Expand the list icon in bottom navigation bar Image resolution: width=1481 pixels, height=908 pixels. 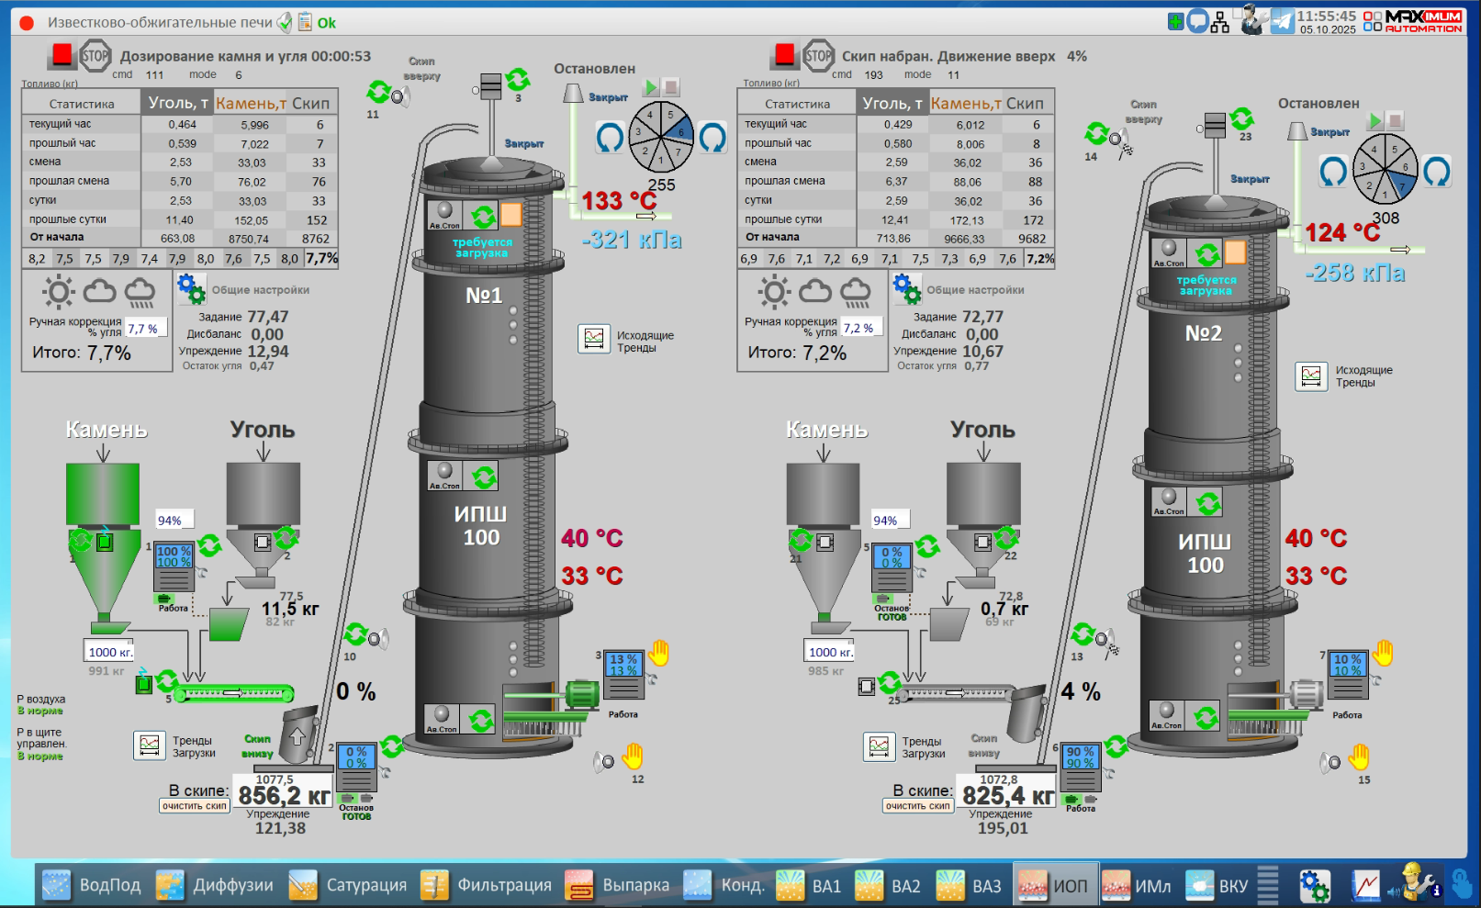pyautogui.click(x=1268, y=886)
